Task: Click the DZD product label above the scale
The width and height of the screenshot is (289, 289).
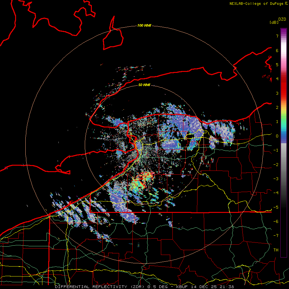Action: [x=282, y=19]
